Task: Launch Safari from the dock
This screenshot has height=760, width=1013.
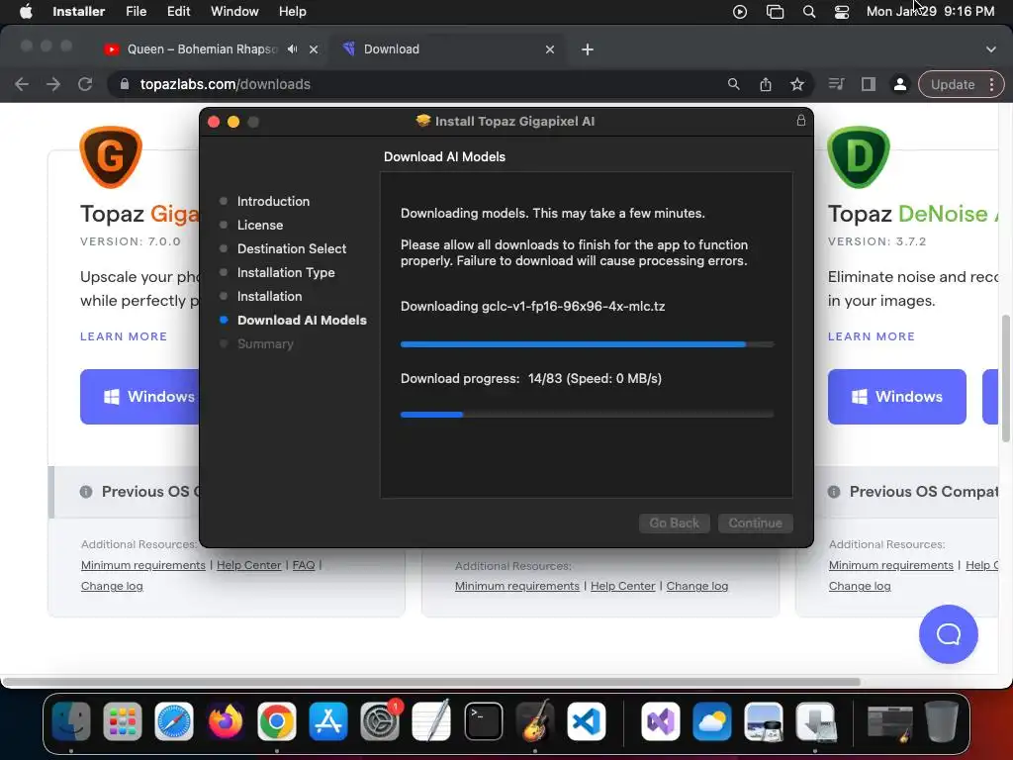Action: [174, 721]
